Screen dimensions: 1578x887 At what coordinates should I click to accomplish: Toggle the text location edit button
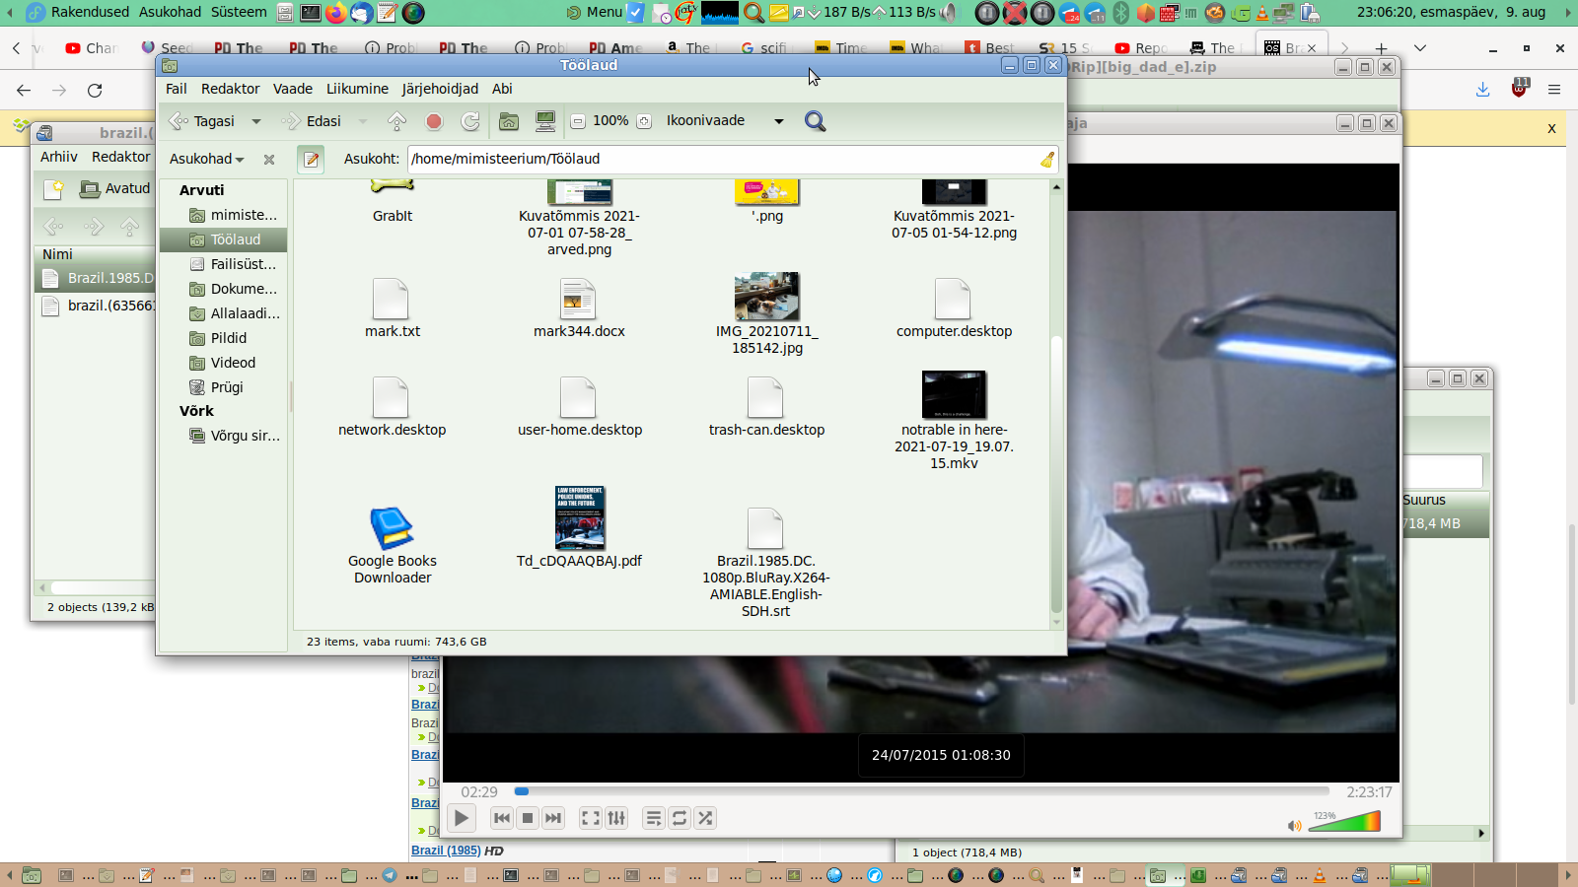click(311, 159)
